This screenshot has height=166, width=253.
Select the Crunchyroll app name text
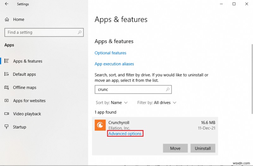119,122
